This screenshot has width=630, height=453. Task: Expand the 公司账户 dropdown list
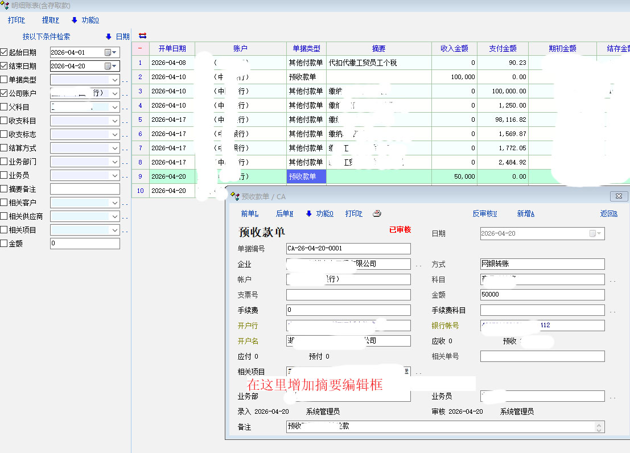coord(114,93)
